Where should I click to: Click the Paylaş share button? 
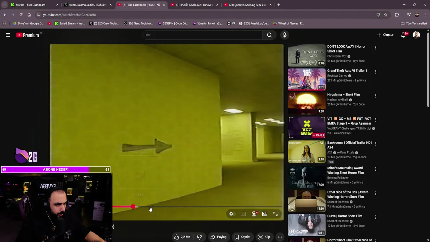point(218,237)
